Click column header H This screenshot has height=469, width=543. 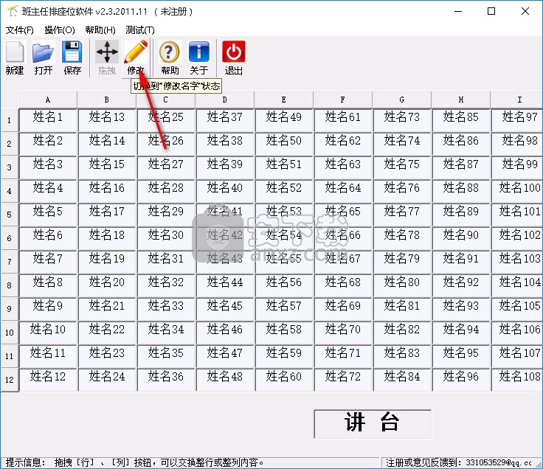pos(461,100)
